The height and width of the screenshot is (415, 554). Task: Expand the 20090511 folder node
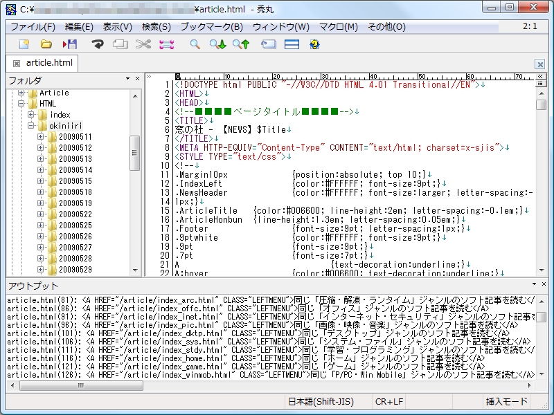click(42, 137)
